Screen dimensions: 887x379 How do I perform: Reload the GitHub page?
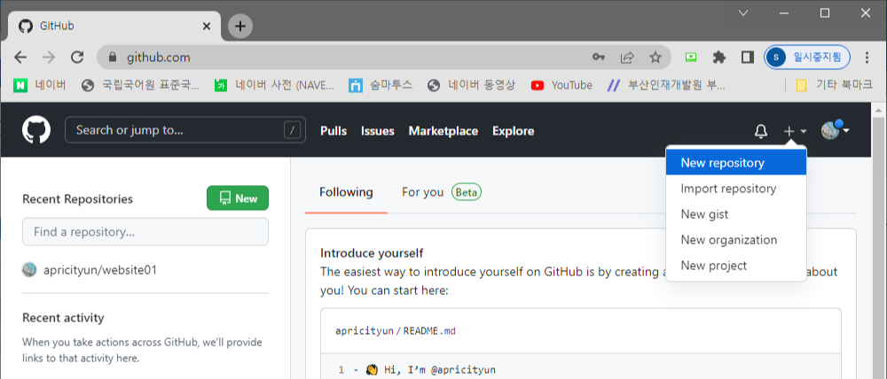pyautogui.click(x=77, y=57)
